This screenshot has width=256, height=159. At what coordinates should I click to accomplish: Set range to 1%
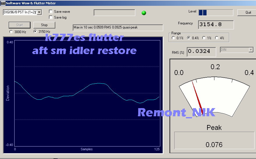click(204, 38)
